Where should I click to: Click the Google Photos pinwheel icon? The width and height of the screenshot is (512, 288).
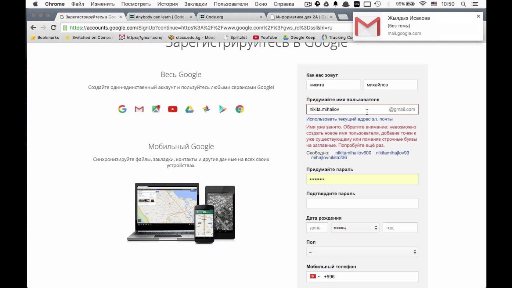[206, 109]
